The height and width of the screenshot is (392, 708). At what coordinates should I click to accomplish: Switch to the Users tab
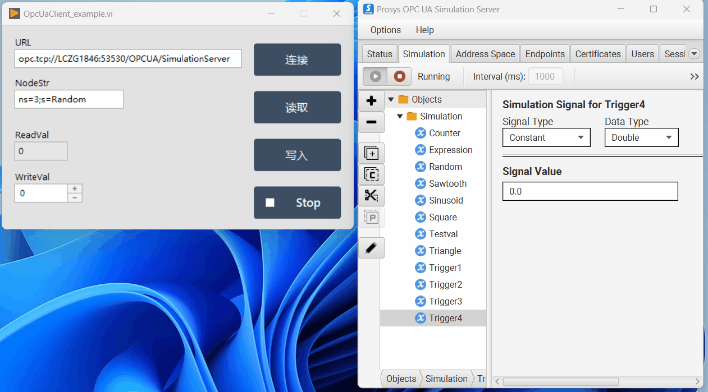click(x=642, y=54)
